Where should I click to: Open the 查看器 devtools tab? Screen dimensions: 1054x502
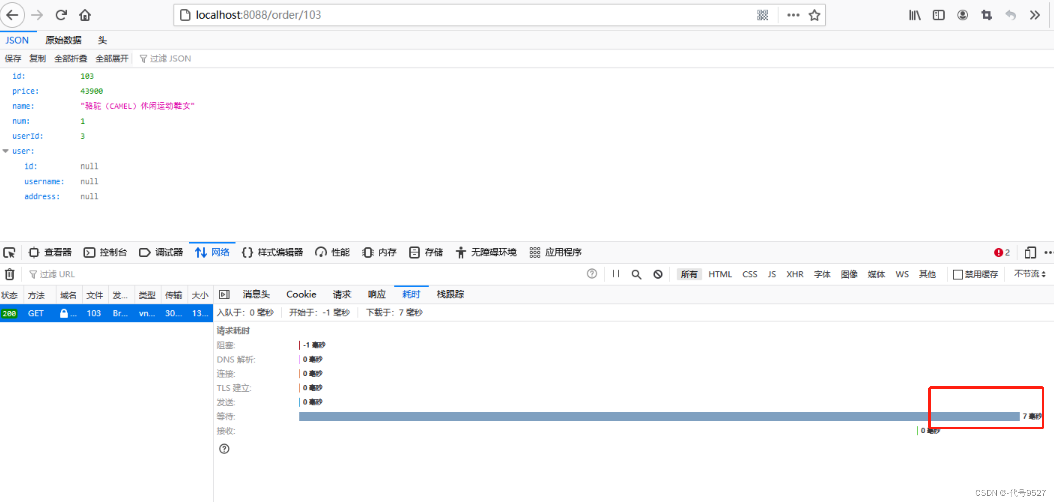(x=50, y=252)
